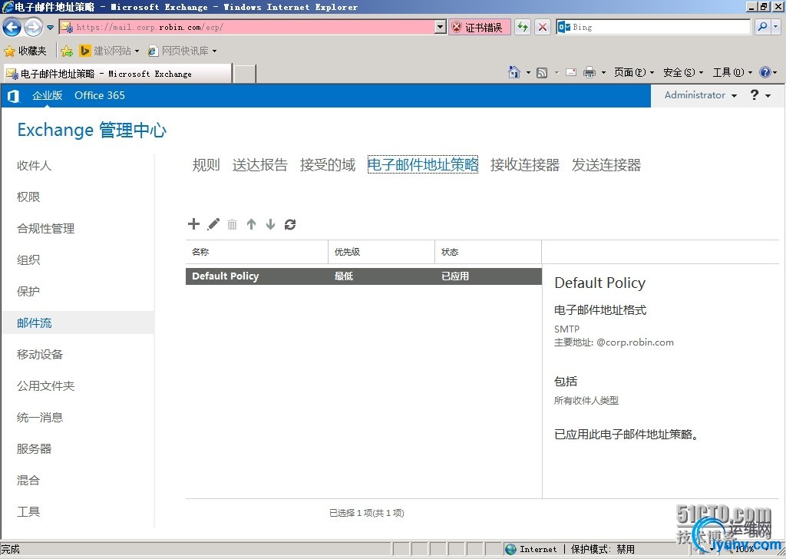Switch to the 送达报告 tab
786x559 pixels.
click(259, 165)
